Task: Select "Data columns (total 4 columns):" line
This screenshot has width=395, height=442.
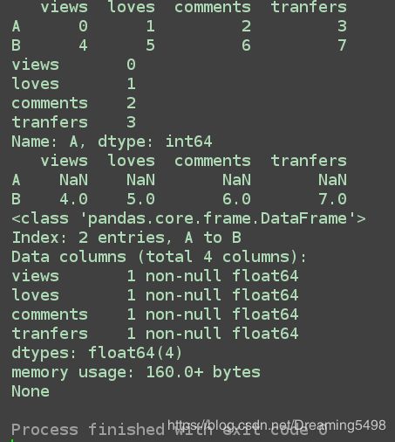Action: (x=159, y=257)
